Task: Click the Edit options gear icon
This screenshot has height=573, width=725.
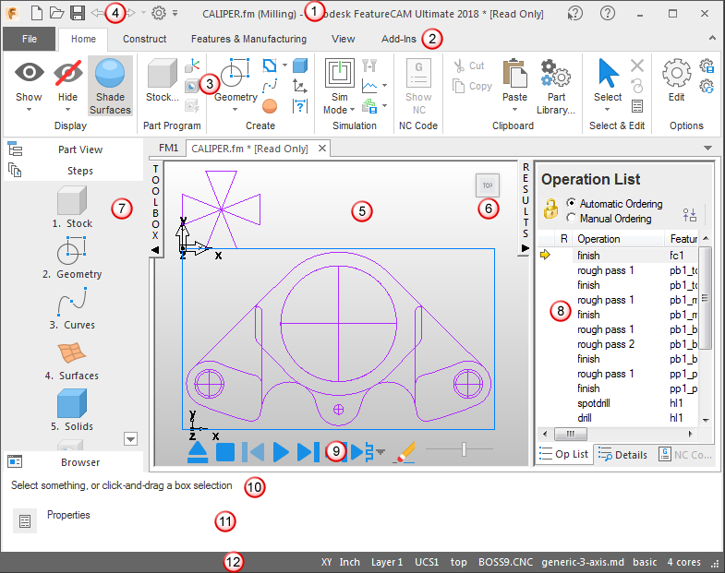Action: [676, 73]
